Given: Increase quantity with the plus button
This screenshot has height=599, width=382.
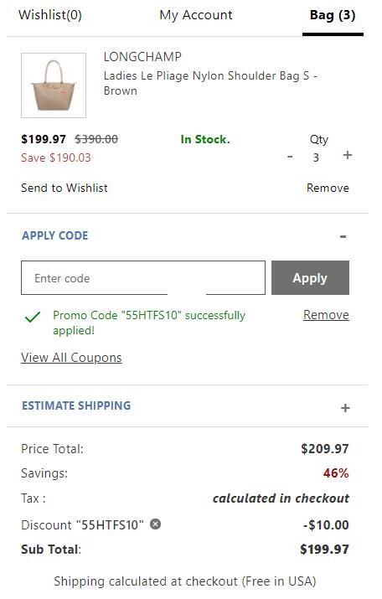Looking at the screenshot, I should [348, 155].
